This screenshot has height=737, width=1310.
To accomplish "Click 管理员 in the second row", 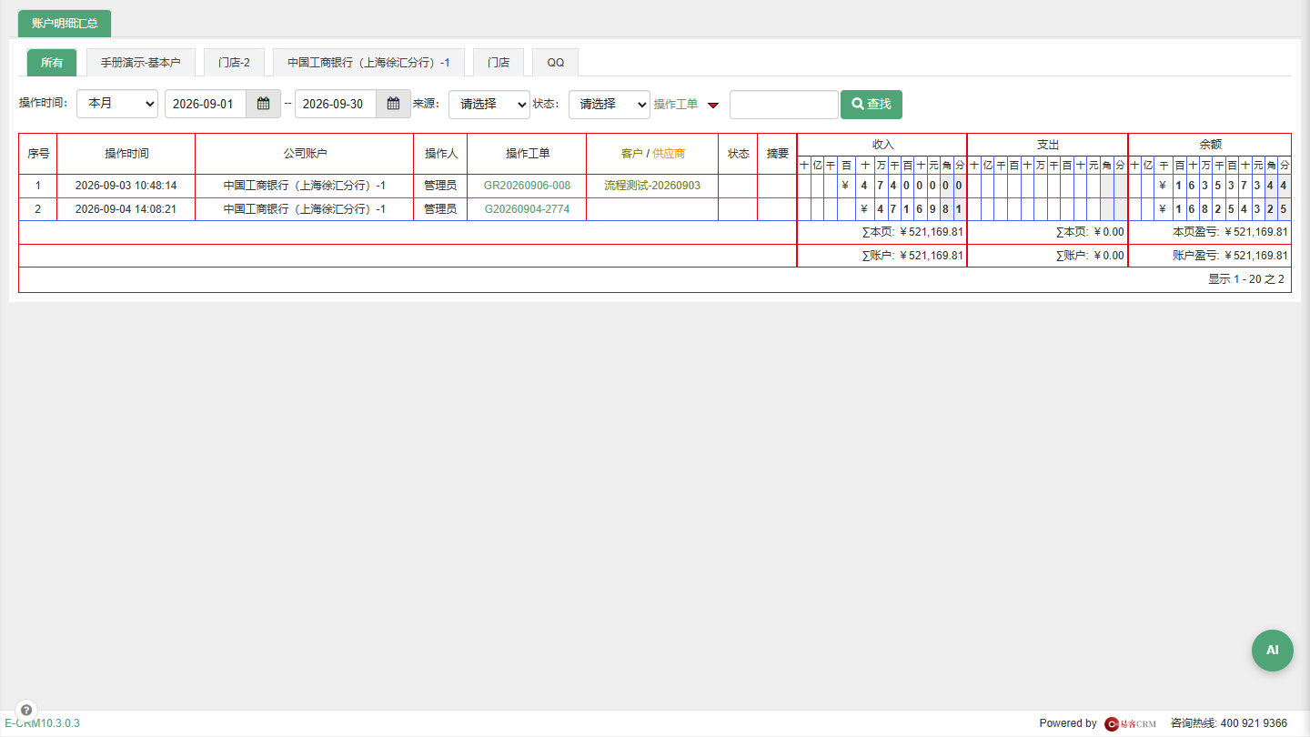I will click(440, 209).
